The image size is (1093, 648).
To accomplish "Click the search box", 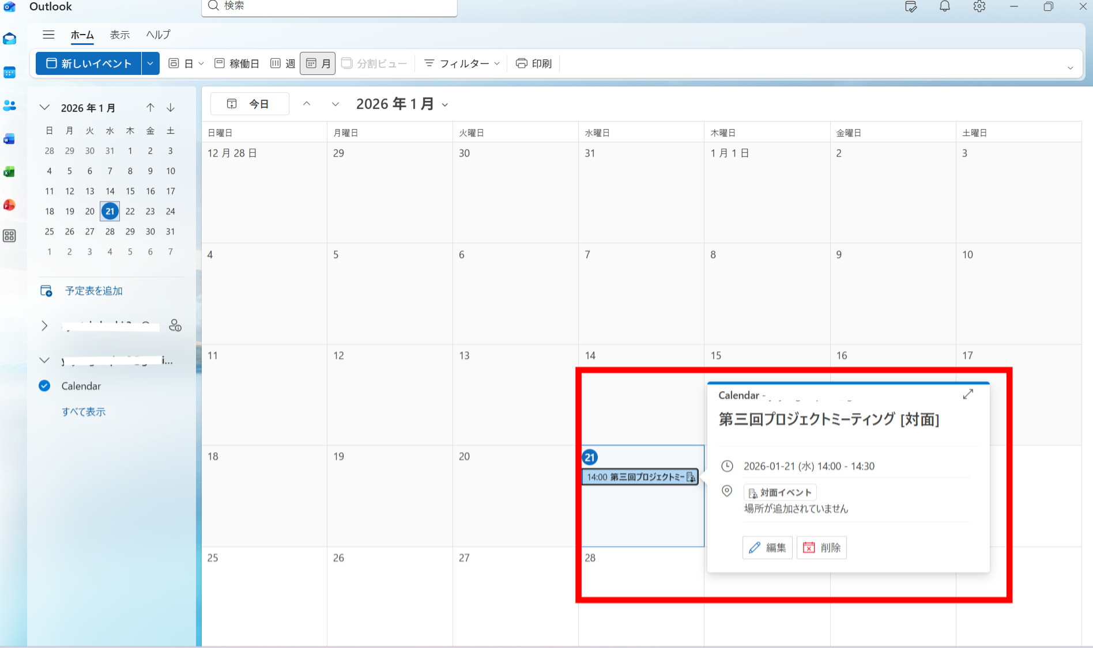I will 329,7.
